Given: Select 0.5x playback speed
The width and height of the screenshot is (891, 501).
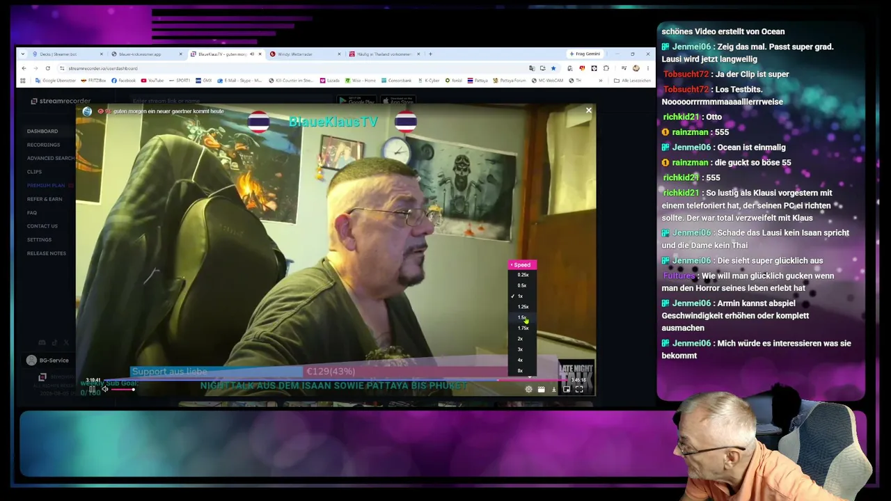Looking at the screenshot, I should click(x=522, y=285).
